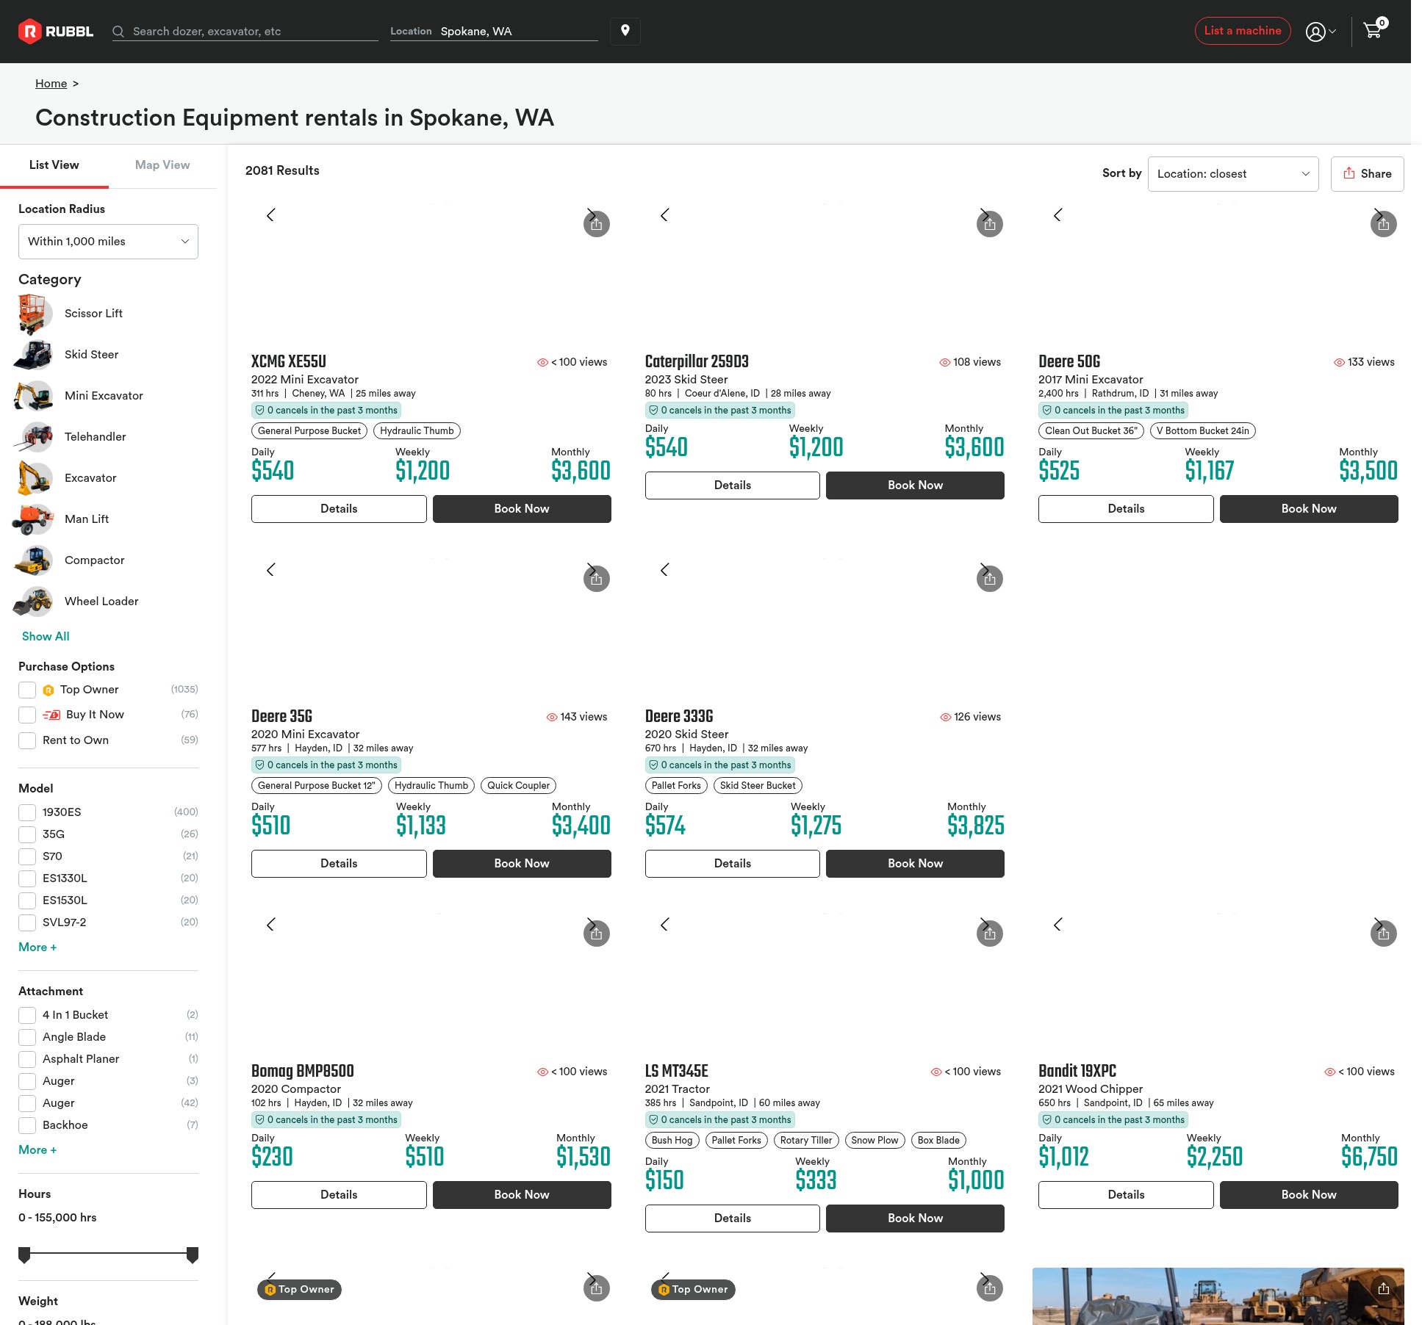This screenshot has width=1422, height=1325.
Task: Tick the 1930ES model checkbox
Action: (27, 812)
